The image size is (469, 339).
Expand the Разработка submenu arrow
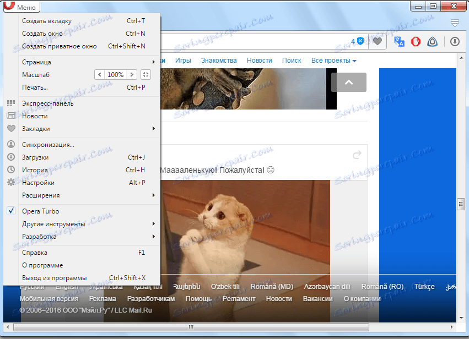point(153,236)
